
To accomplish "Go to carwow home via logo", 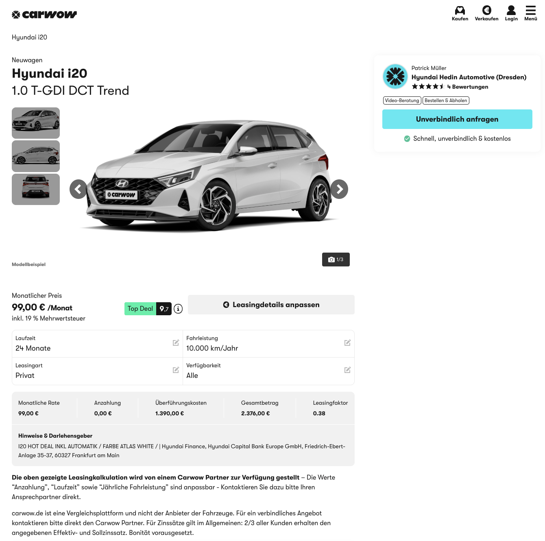I will pos(44,15).
